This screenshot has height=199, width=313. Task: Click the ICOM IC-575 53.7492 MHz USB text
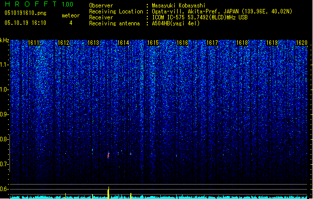(x=200, y=17)
